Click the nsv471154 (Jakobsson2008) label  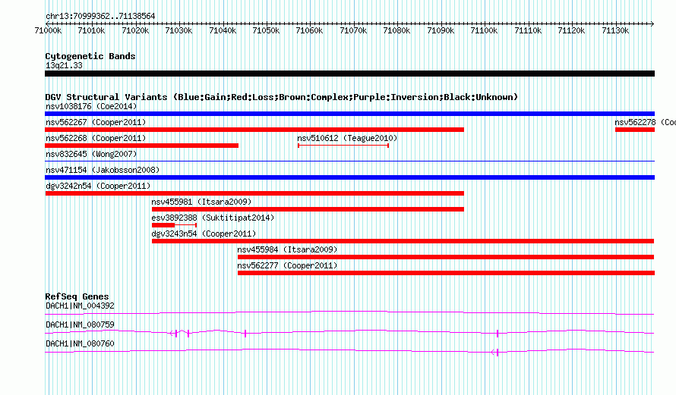(103, 170)
